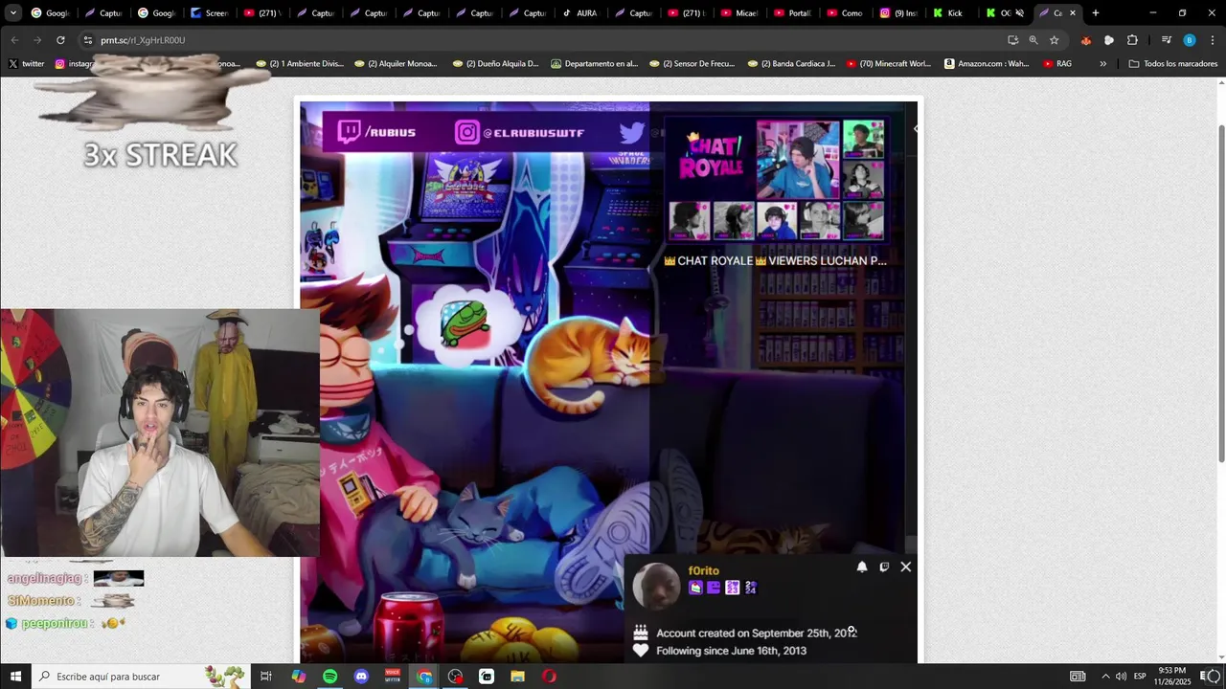Open Todos los marcadores folder
Image resolution: width=1226 pixels, height=689 pixels.
(x=1173, y=64)
